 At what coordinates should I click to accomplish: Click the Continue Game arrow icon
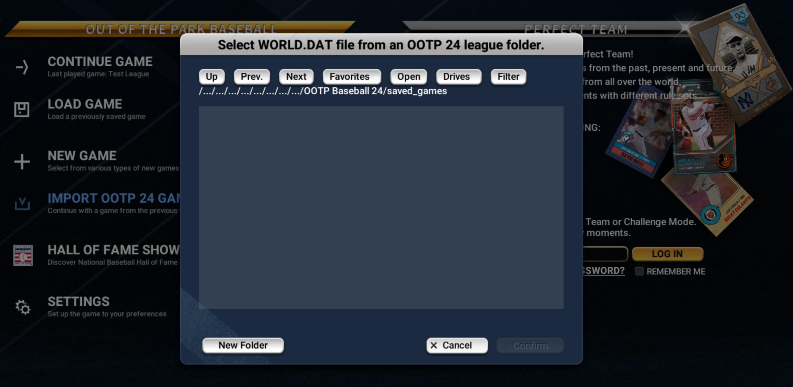click(x=22, y=67)
